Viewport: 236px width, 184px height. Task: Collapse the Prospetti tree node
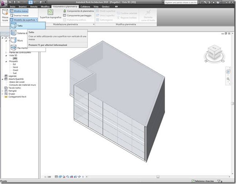(x=6, y=61)
